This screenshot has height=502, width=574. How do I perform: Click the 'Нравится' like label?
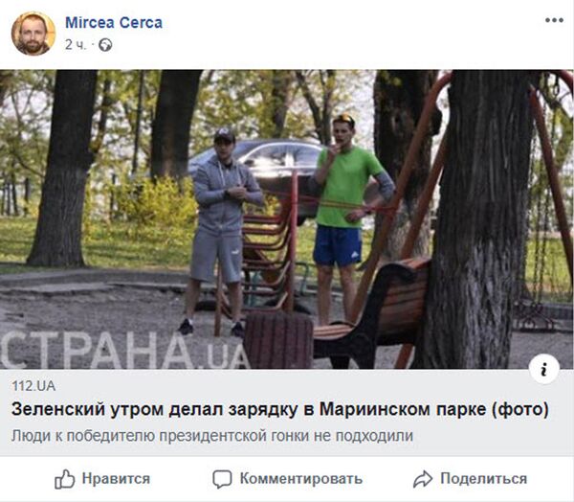[x=116, y=479]
